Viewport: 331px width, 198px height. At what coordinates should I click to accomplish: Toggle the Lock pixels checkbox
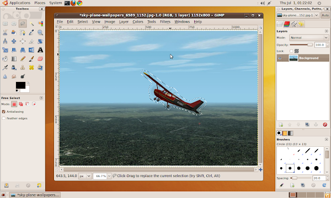291,51
